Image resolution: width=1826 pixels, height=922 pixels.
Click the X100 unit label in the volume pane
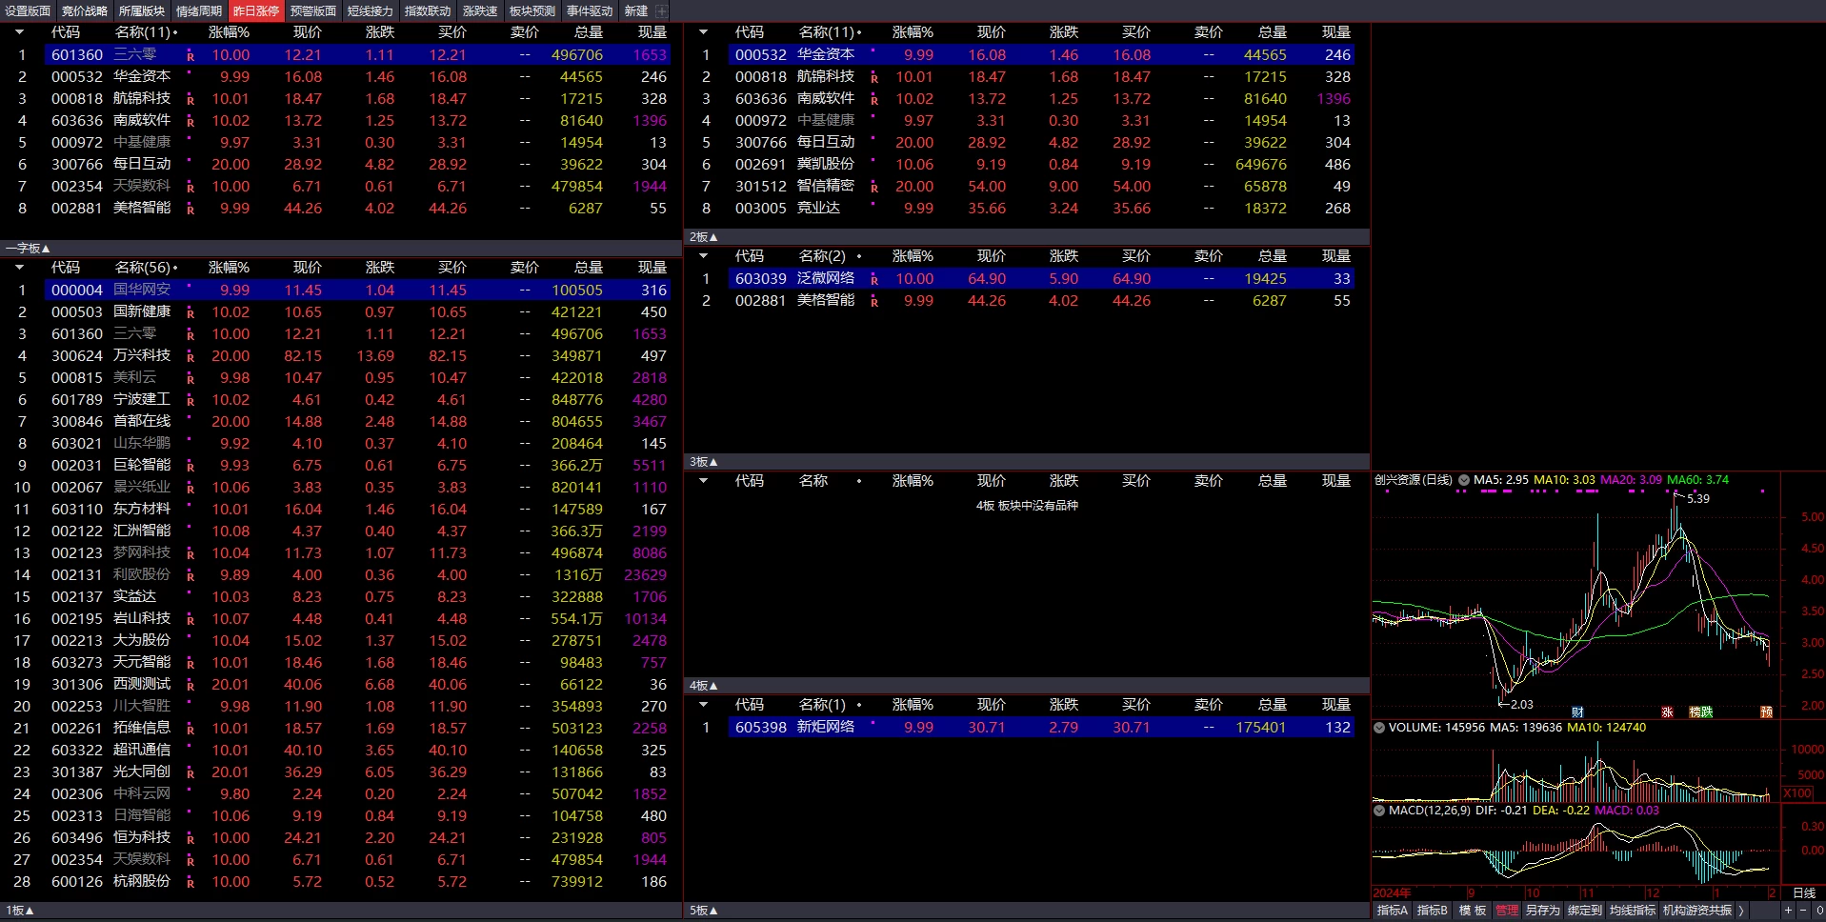coord(1797,793)
